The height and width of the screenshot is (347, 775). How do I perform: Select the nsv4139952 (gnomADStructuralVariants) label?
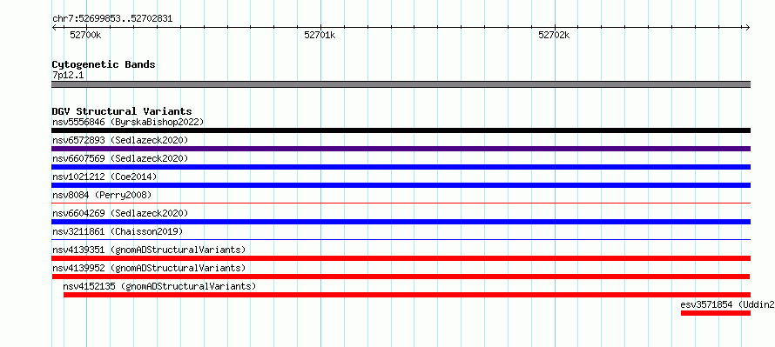(x=149, y=268)
